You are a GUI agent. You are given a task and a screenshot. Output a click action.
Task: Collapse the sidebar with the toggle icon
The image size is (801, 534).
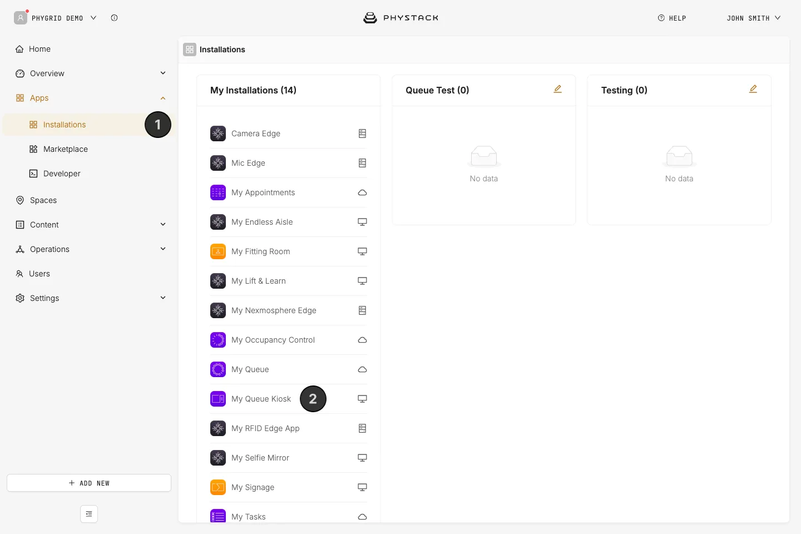click(x=89, y=514)
